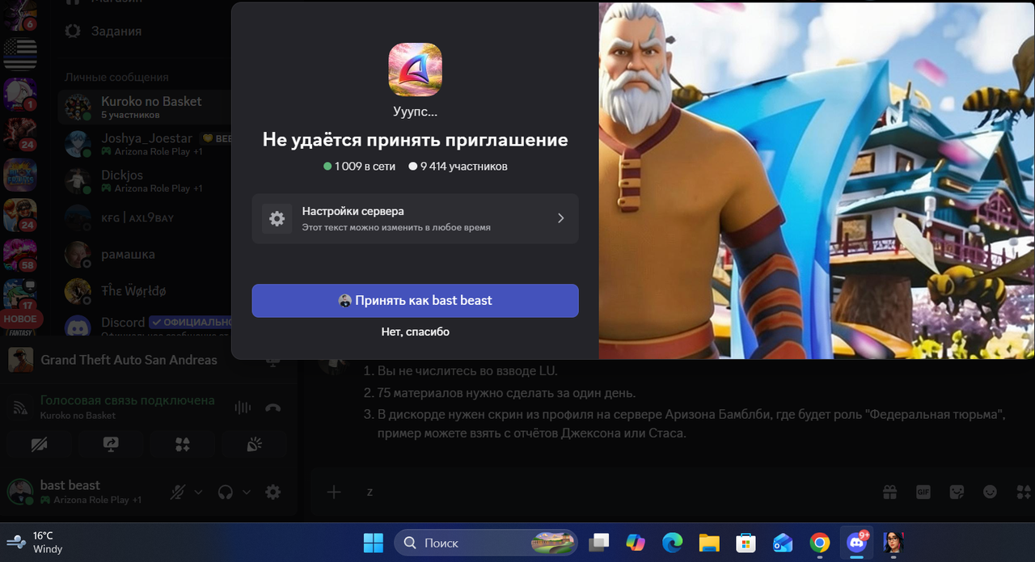
Task: Open рамашка direct message
Action: [x=146, y=254]
